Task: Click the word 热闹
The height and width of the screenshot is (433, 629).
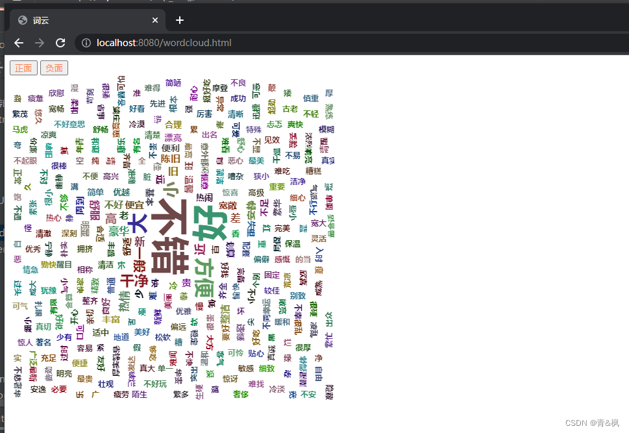Action: click(204, 197)
